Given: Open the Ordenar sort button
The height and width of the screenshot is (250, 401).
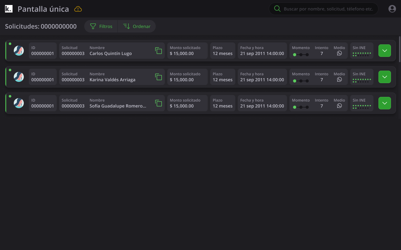Looking at the screenshot, I should pos(137,26).
